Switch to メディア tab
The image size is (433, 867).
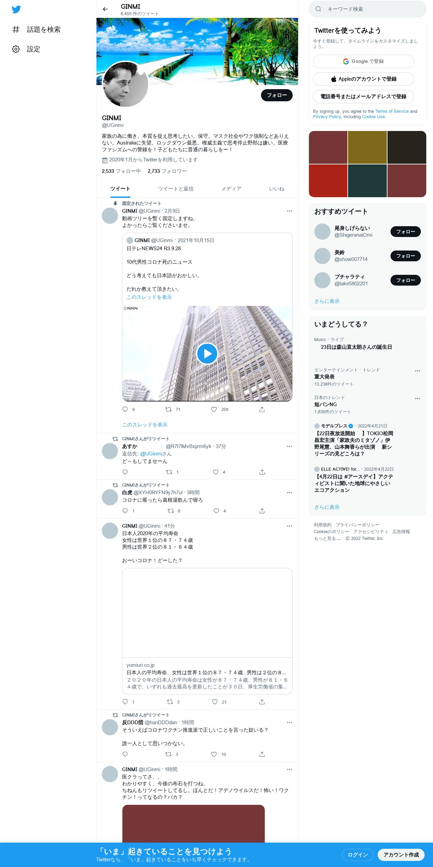(231, 189)
